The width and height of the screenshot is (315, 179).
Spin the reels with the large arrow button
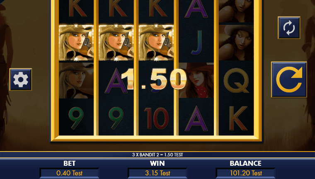(x=289, y=80)
